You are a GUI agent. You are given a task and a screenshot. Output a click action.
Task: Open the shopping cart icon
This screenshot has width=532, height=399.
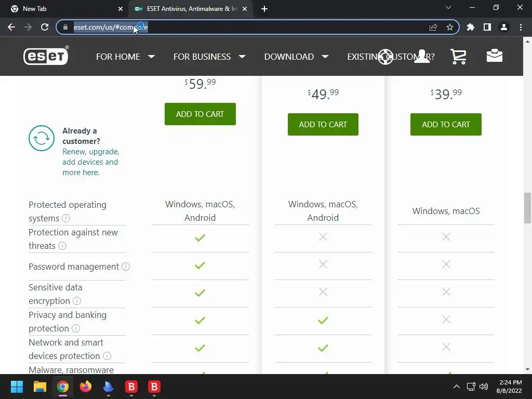[x=458, y=56]
